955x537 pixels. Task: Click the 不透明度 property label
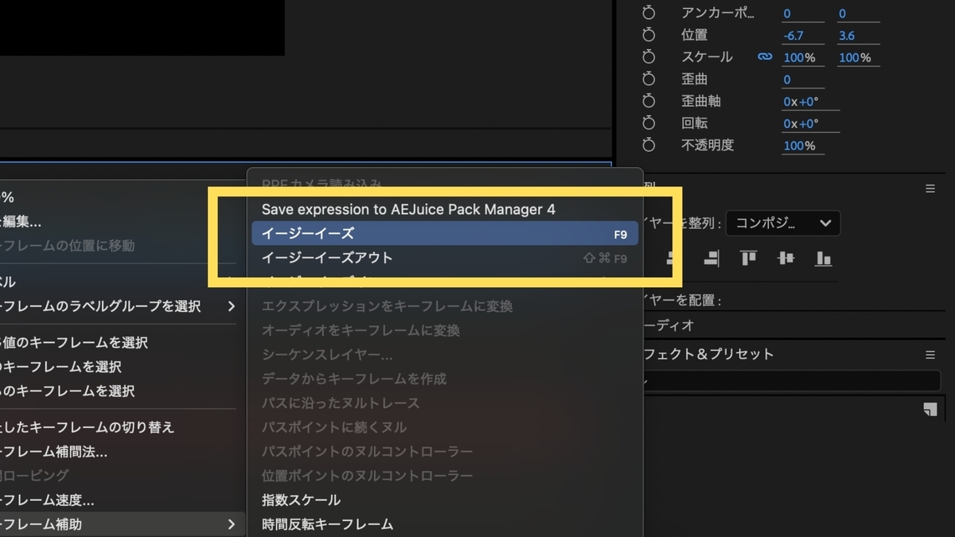707,145
